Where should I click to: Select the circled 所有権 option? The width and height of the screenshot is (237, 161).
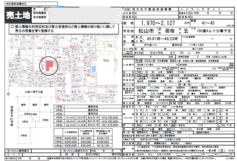point(139,61)
